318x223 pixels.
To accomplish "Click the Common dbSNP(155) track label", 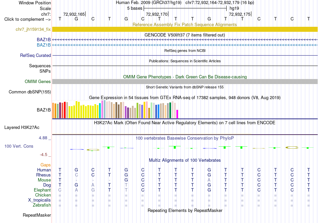I will coord(29,92).
